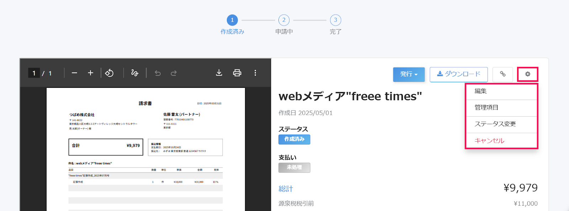The image size is (569, 211).
Task: Click the ¥11,000 pre-tax amount
Action: pyautogui.click(x=526, y=204)
